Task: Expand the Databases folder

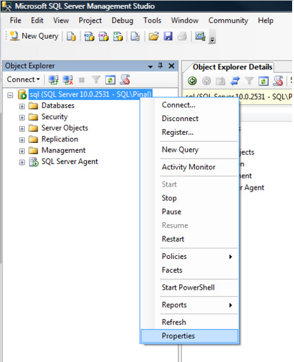Action: [x=22, y=107]
